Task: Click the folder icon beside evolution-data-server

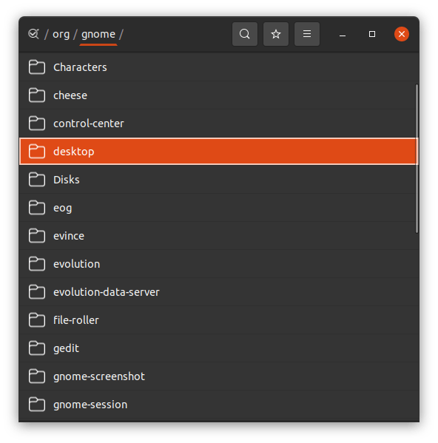Action: (37, 292)
